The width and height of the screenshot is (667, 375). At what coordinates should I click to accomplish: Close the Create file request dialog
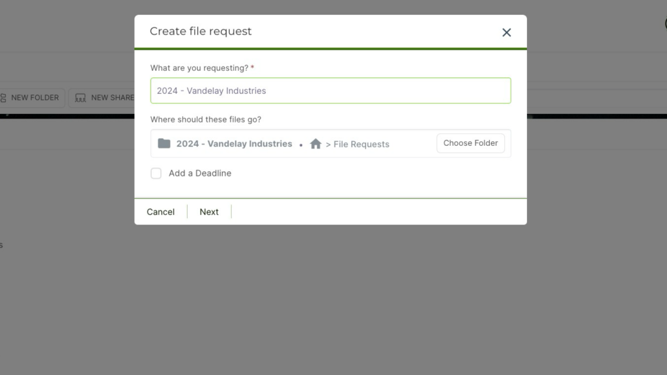(506, 33)
